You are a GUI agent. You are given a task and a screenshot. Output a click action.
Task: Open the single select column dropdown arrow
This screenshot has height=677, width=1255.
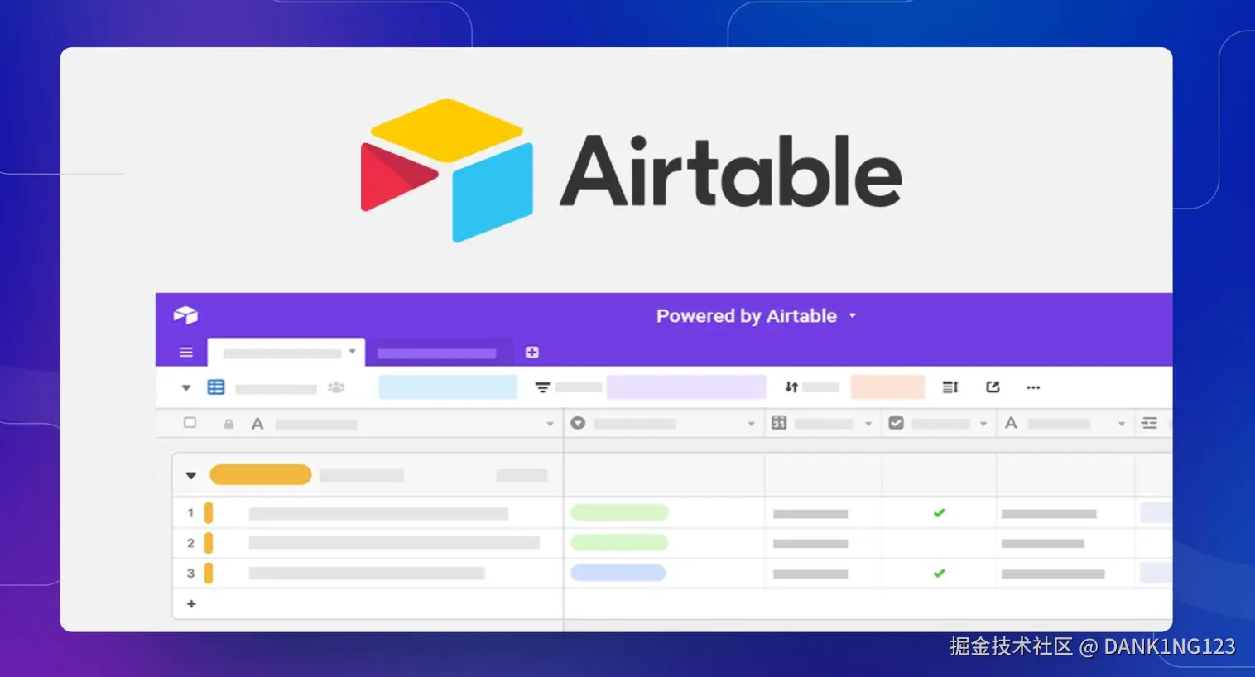coord(751,424)
